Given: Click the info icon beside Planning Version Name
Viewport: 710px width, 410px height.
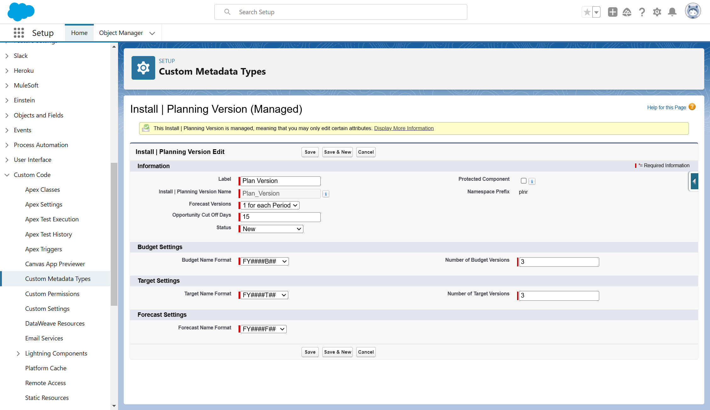Looking at the screenshot, I should point(326,194).
